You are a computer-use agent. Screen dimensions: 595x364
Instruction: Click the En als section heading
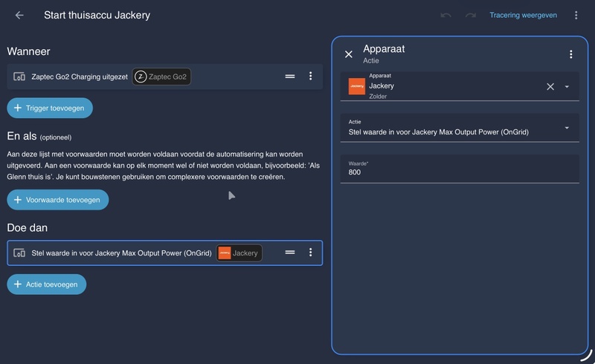tap(22, 136)
